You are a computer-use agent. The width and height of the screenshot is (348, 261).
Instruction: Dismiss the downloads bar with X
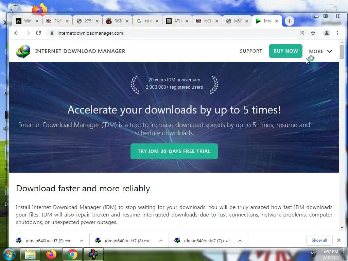339,240
